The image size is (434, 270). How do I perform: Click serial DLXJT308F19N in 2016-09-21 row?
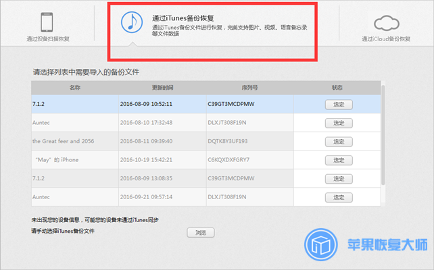(x=227, y=197)
